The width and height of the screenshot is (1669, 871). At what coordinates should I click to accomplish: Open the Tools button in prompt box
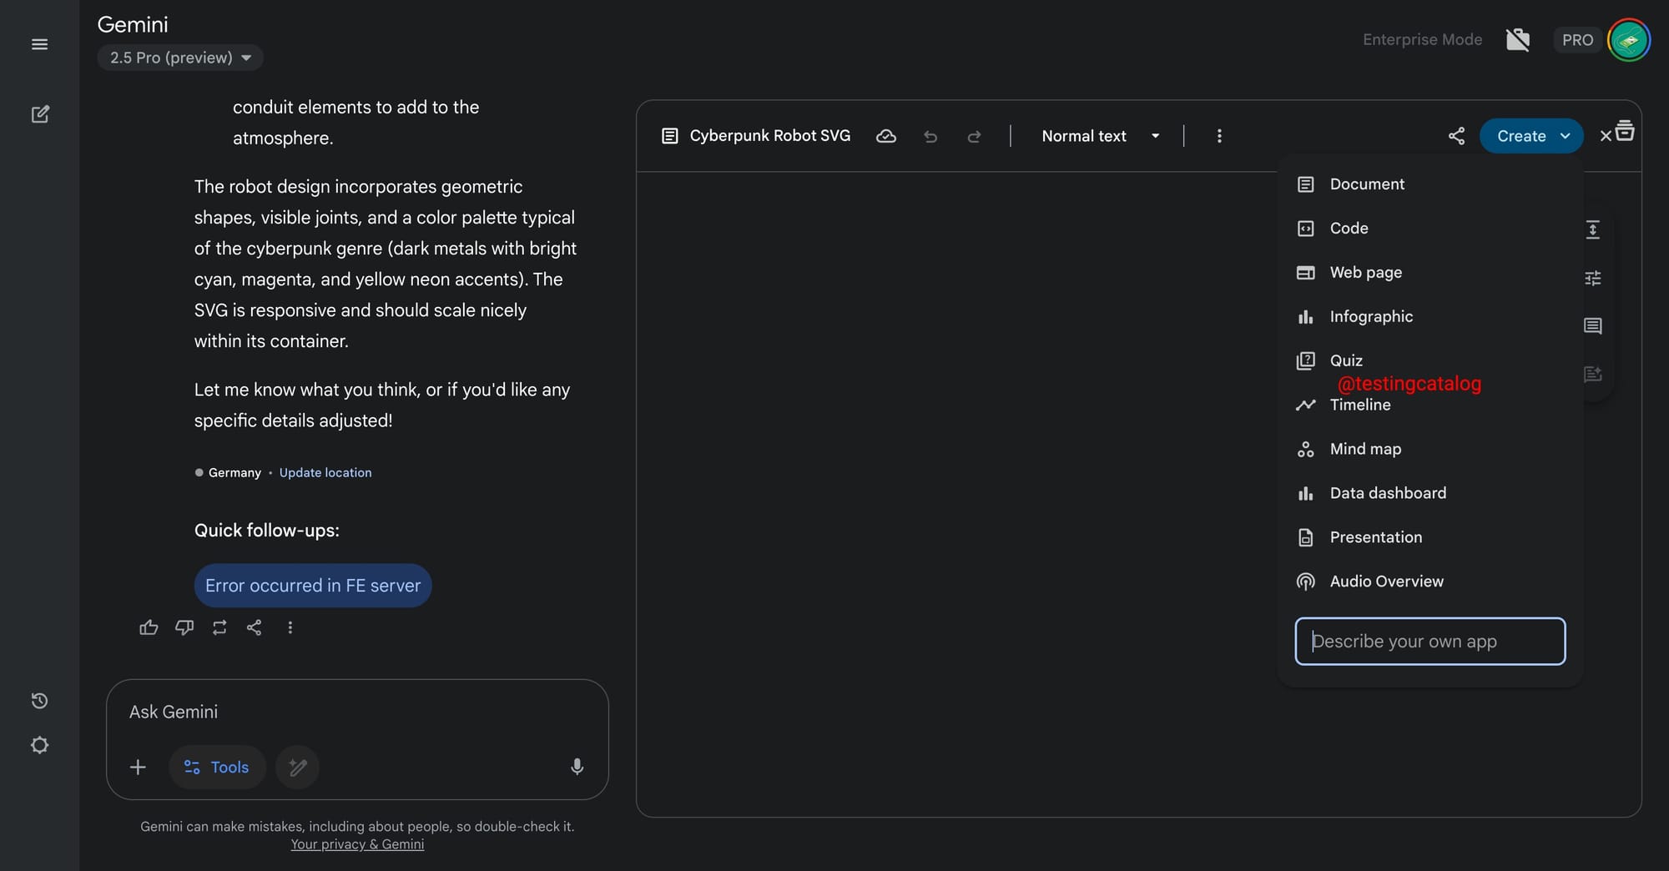point(217,767)
